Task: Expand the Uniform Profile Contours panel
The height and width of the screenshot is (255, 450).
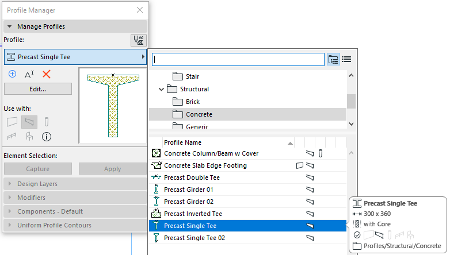Action: (75, 225)
